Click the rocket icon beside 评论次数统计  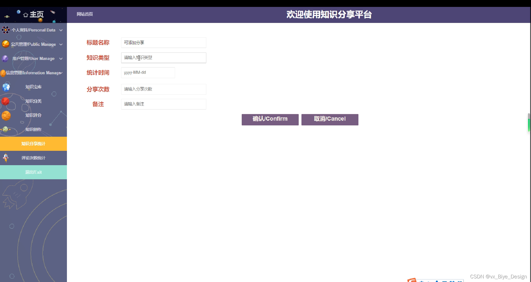(6, 158)
